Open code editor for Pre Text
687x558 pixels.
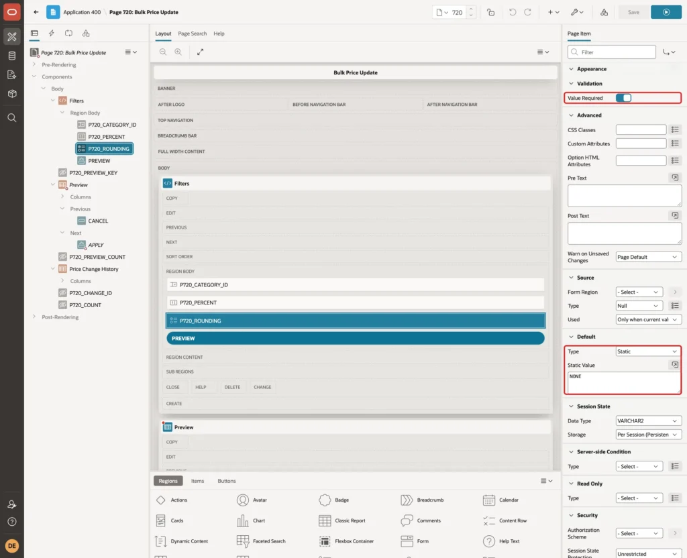point(675,177)
